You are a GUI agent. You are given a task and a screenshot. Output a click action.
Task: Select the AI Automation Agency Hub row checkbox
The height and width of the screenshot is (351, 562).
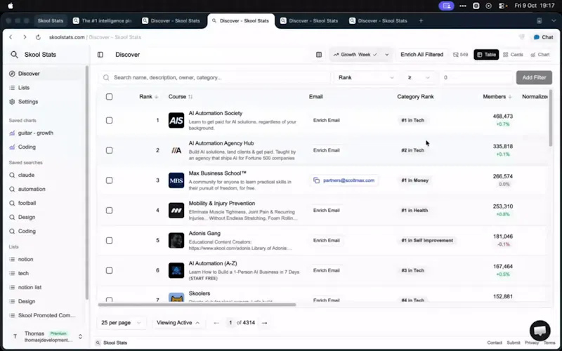point(110,150)
